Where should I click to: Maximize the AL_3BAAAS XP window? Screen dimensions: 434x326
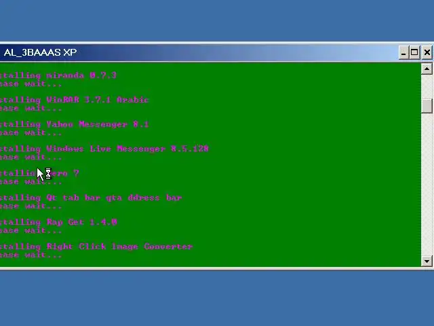pyautogui.click(x=414, y=52)
